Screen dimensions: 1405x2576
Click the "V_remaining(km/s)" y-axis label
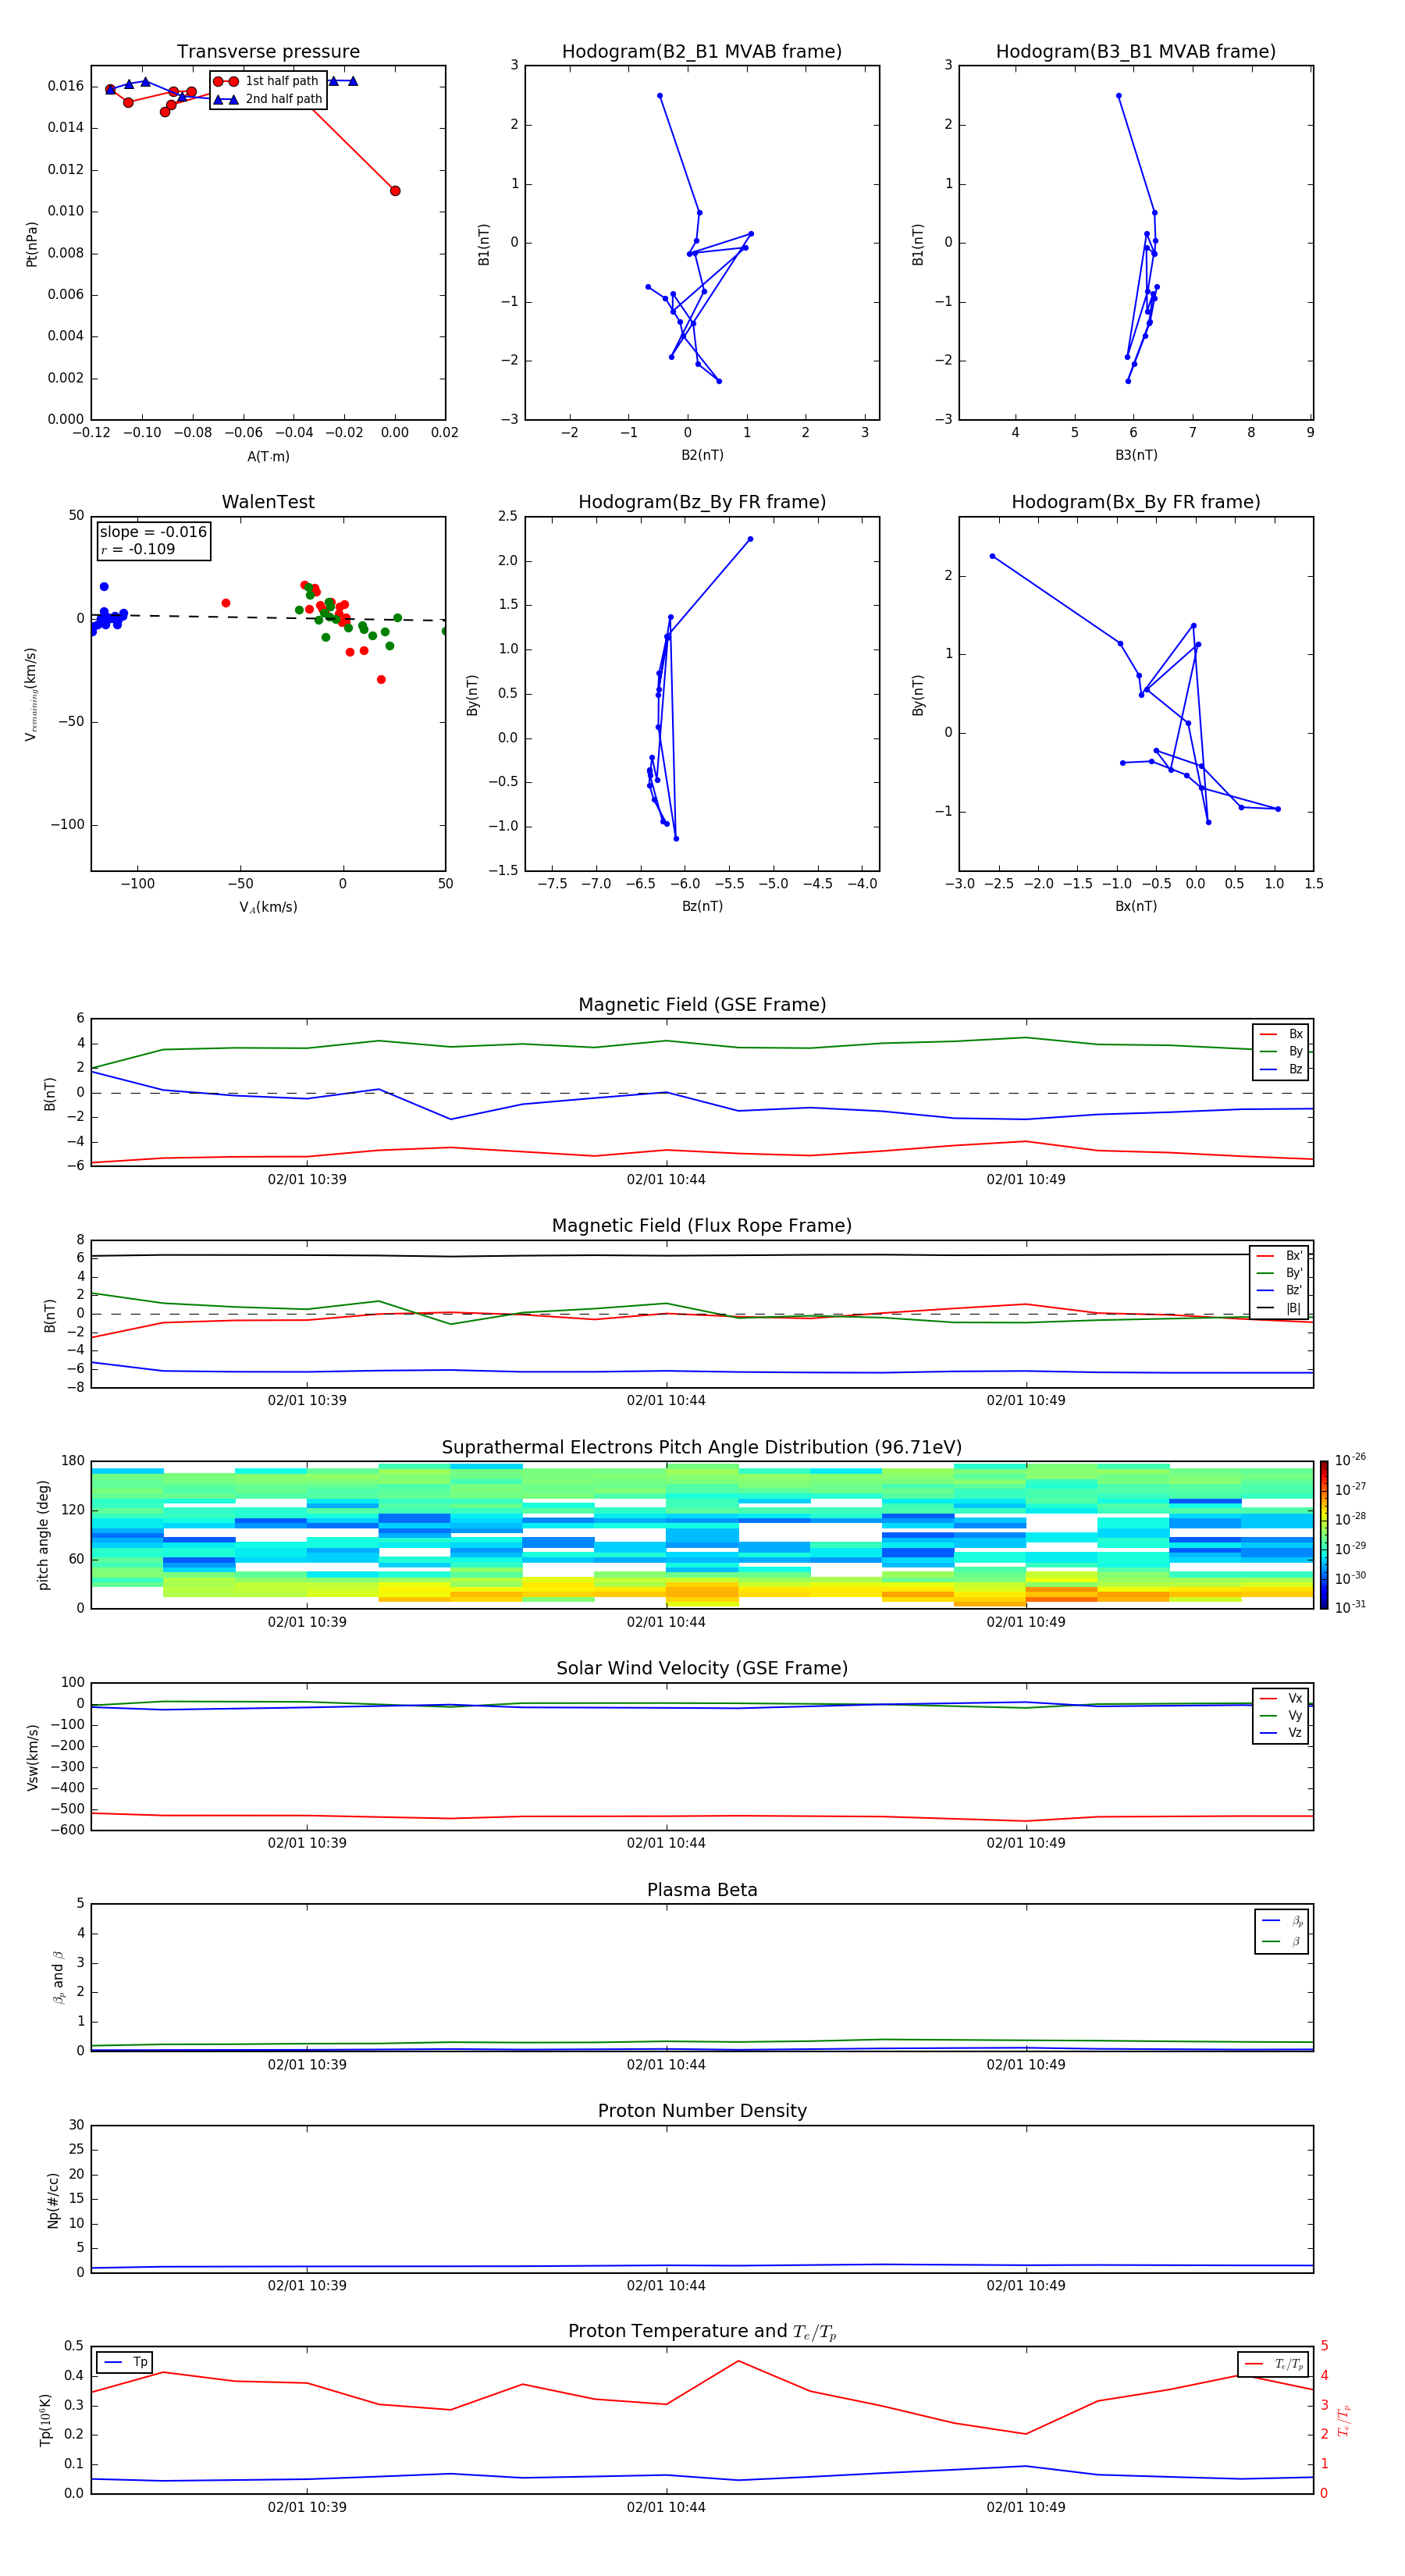point(32,694)
